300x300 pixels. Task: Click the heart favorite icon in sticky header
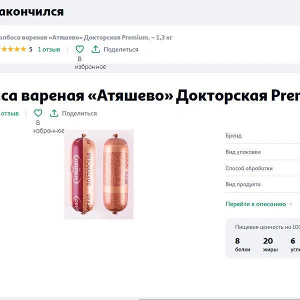click(x=79, y=49)
